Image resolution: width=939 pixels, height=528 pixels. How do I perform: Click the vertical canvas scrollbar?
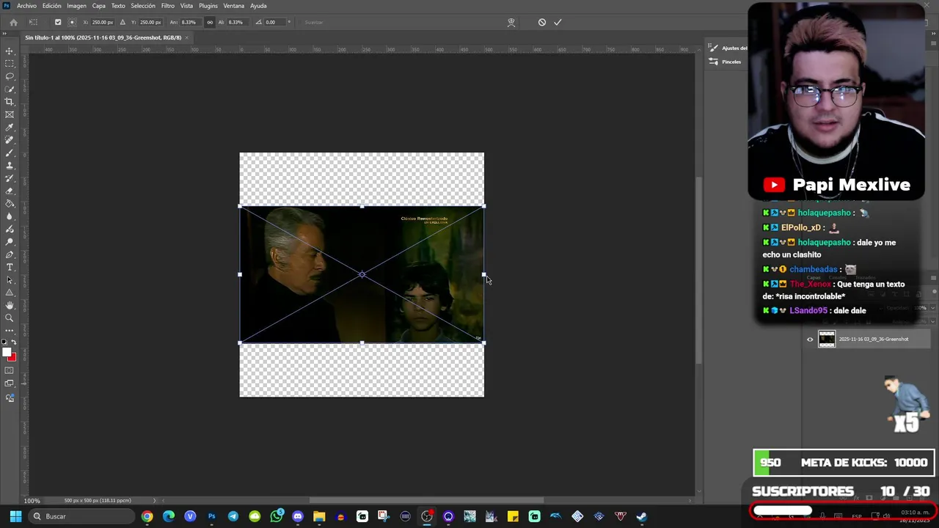pos(699,271)
